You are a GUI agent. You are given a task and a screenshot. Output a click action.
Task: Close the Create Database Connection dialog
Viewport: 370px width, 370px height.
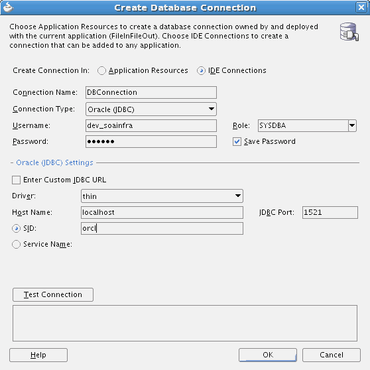361,7
